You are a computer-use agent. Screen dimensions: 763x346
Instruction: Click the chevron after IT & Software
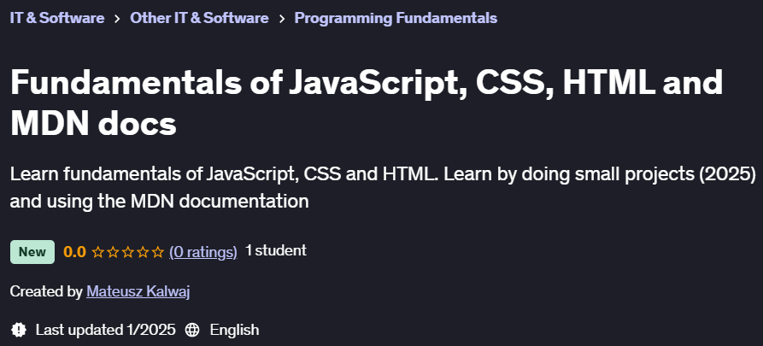tap(117, 19)
